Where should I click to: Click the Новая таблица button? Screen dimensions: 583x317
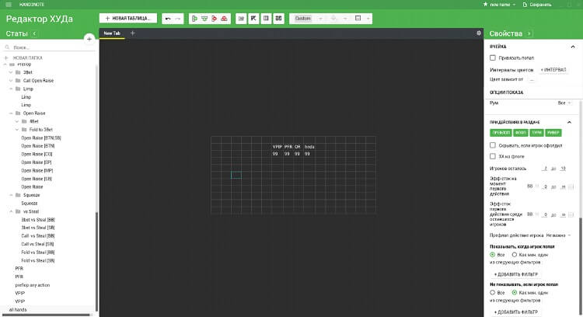point(127,18)
